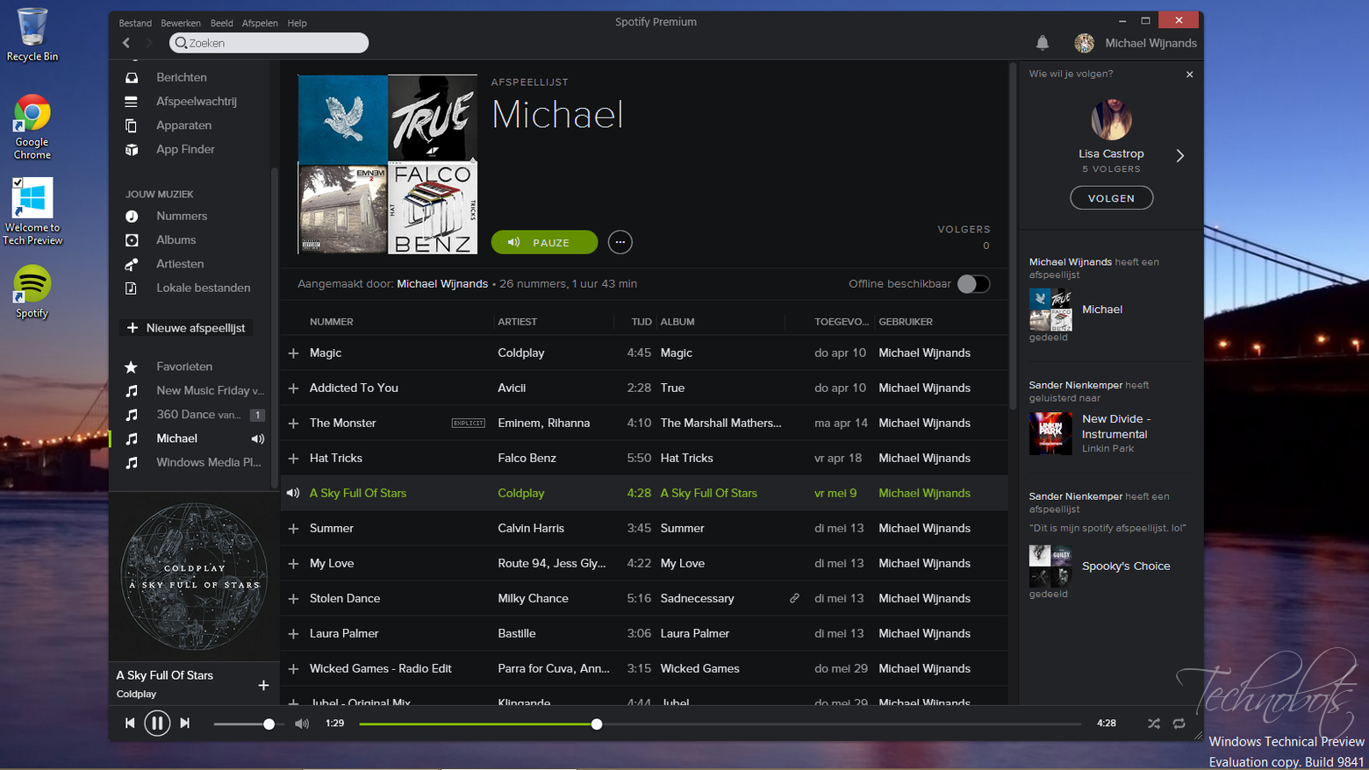Open Recycle Bin on desktop
The image size is (1369, 770).
pos(32,35)
